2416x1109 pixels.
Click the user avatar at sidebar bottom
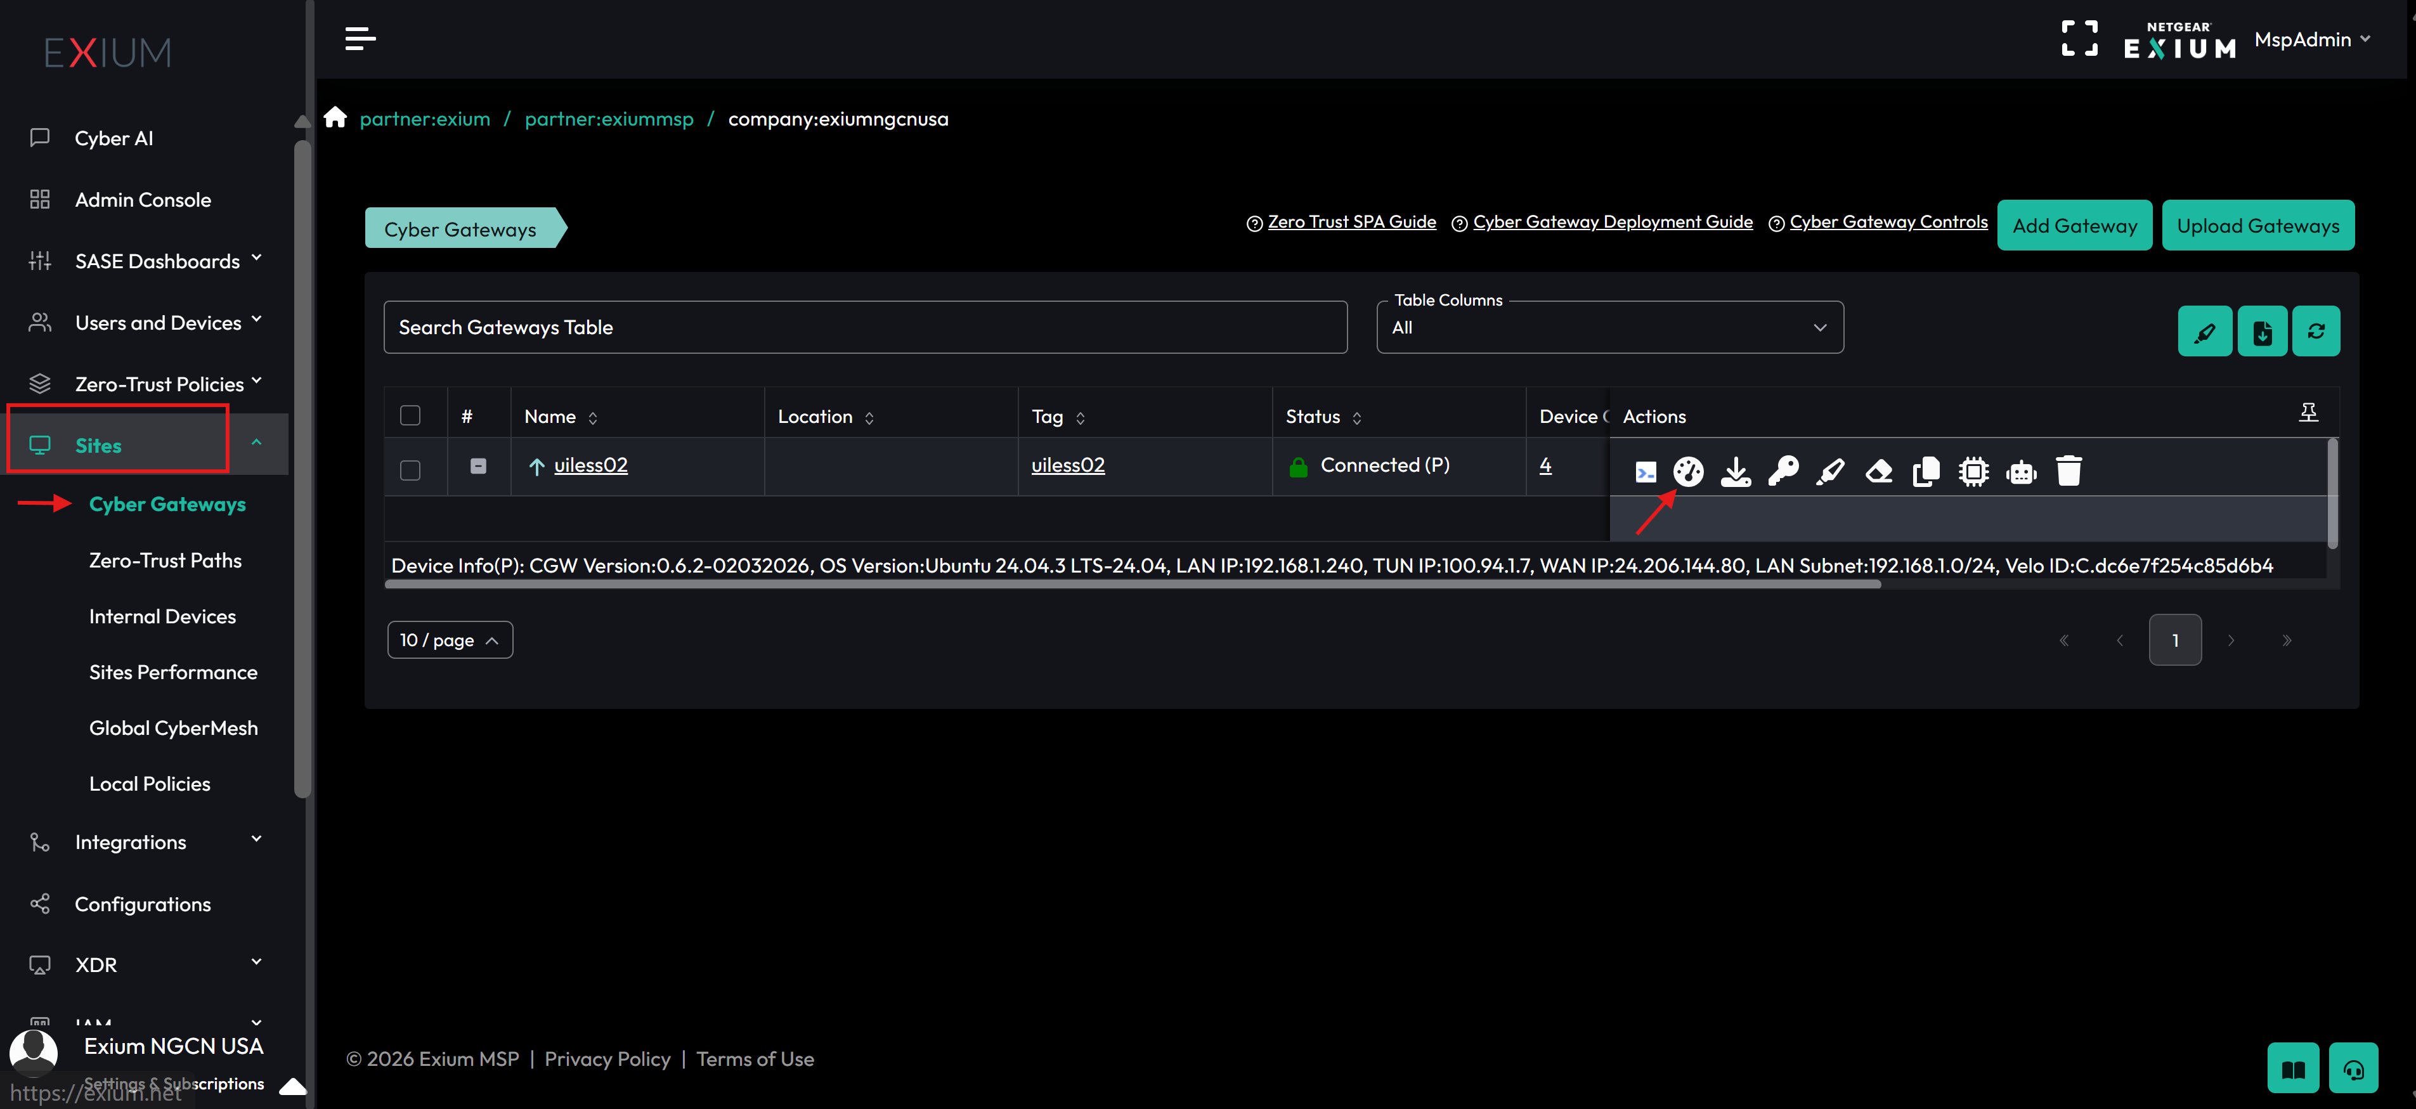click(x=34, y=1053)
